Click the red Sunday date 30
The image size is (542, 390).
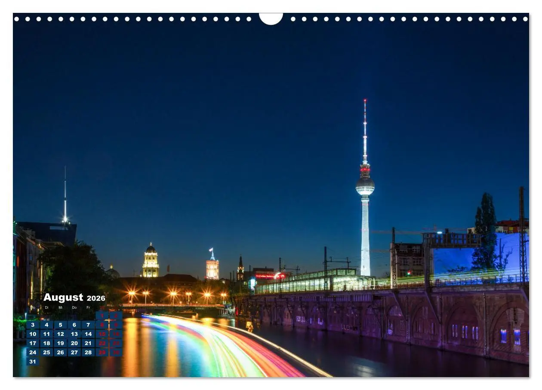point(116,353)
